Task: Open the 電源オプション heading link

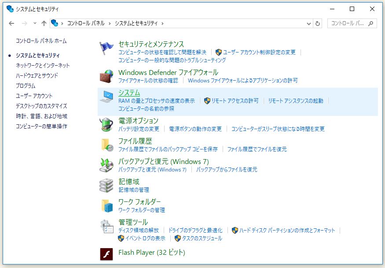Action: pyautogui.click(x=138, y=121)
